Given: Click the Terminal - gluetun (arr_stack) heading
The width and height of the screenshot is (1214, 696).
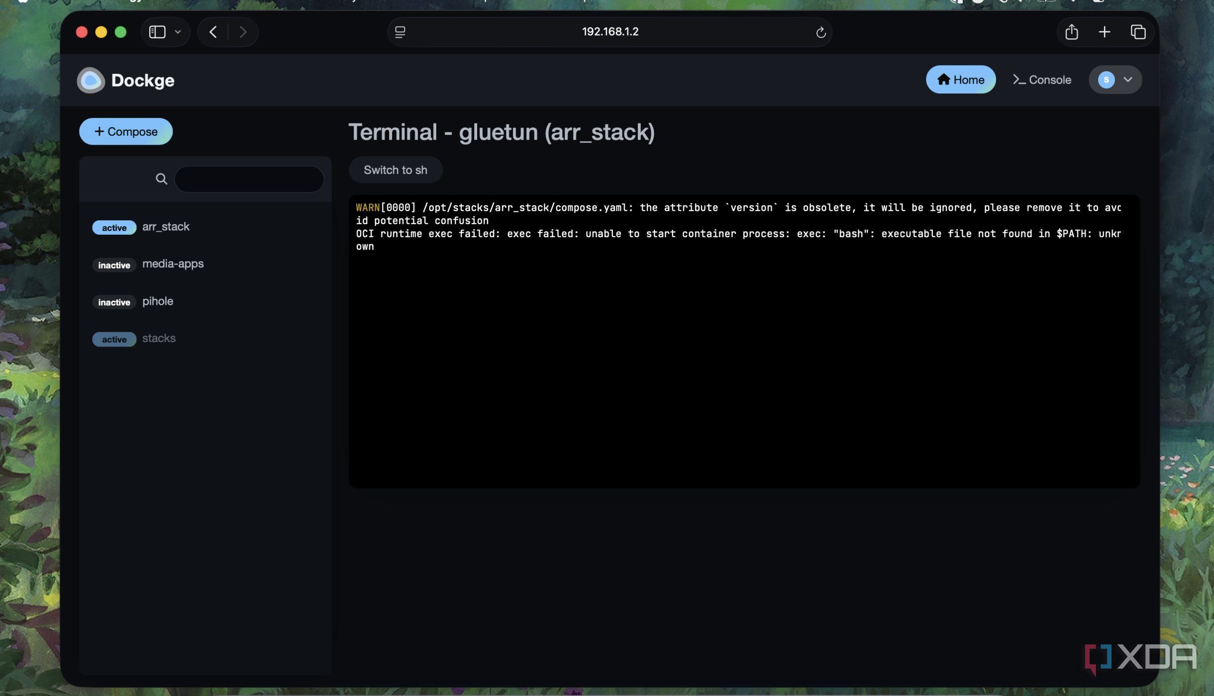Looking at the screenshot, I should [x=502, y=132].
